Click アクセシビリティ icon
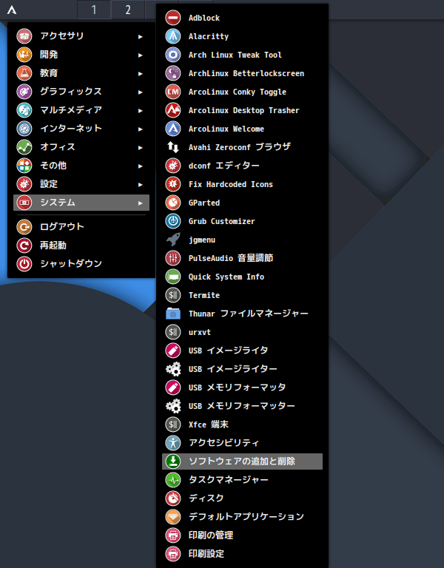The height and width of the screenshot is (568, 444). click(173, 443)
